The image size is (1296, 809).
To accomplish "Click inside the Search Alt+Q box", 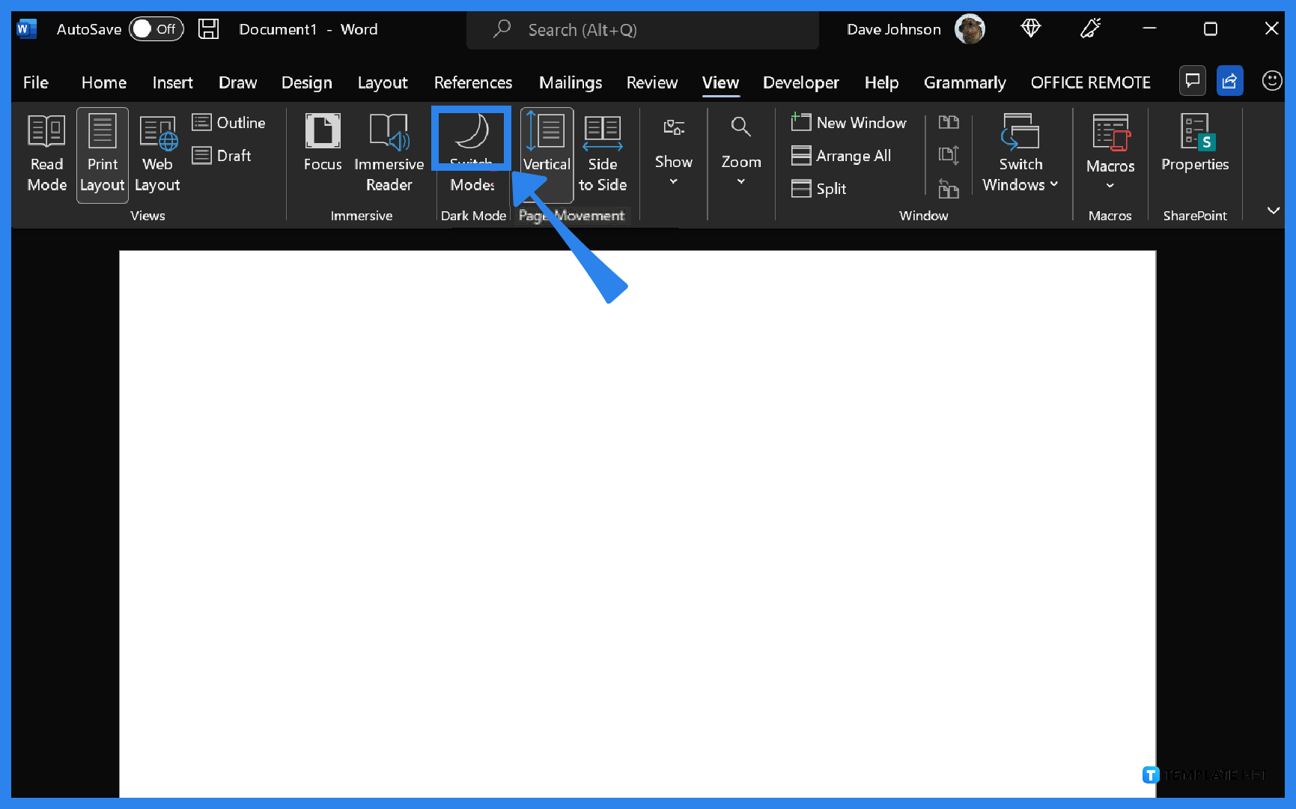I will (642, 30).
